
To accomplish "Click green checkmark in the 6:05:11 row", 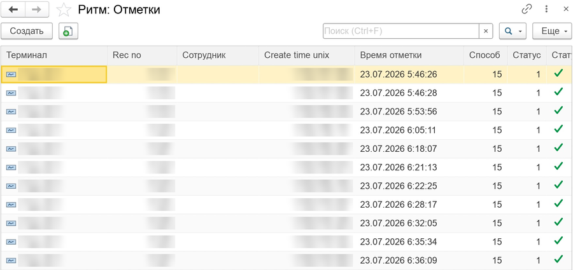I will [558, 129].
